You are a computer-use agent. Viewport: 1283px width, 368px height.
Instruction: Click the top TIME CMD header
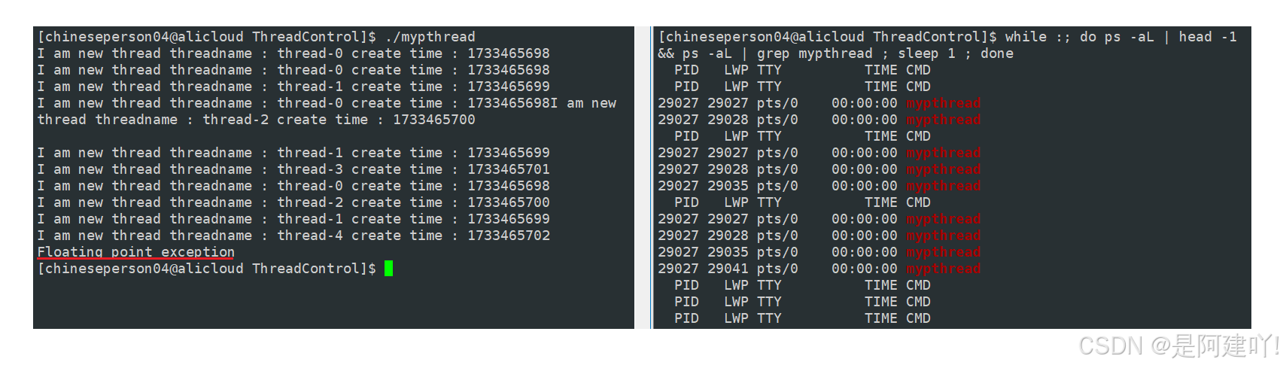point(898,70)
